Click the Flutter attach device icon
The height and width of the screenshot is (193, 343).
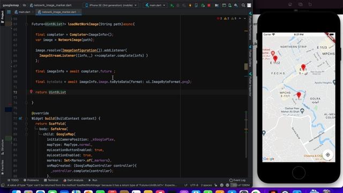[196, 5]
